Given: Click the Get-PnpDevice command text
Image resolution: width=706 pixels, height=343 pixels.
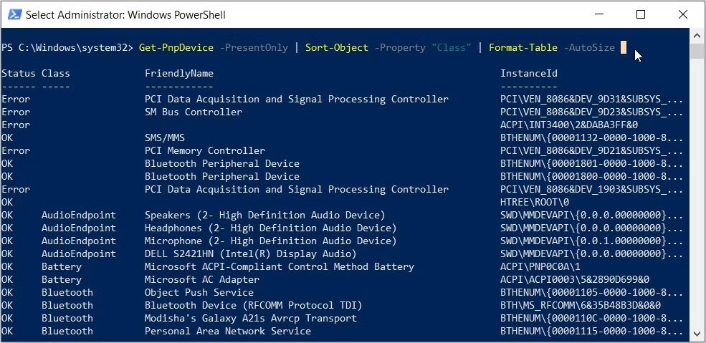Looking at the screenshot, I should pos(176,47).
